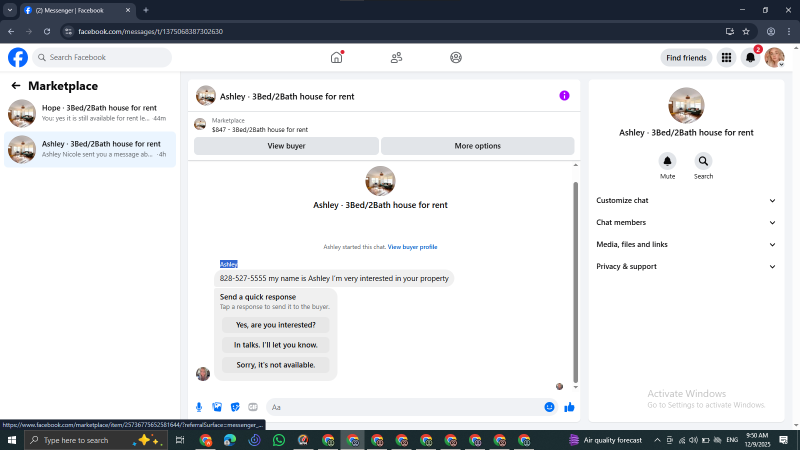Click the back arrow next to Marketplace
The width and height of the screenshot is (800, 450).
pyautogui.click(x=16, y=85)
